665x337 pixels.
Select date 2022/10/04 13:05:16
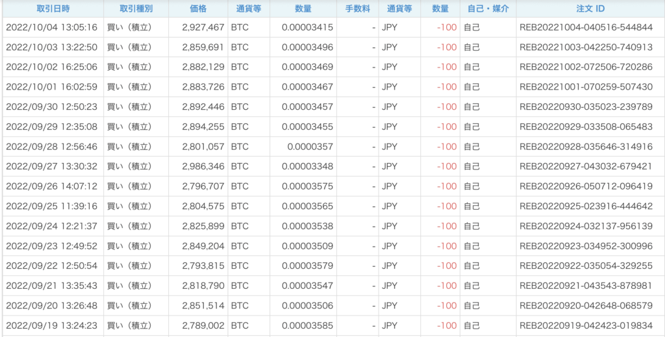(x=52, y=27)
